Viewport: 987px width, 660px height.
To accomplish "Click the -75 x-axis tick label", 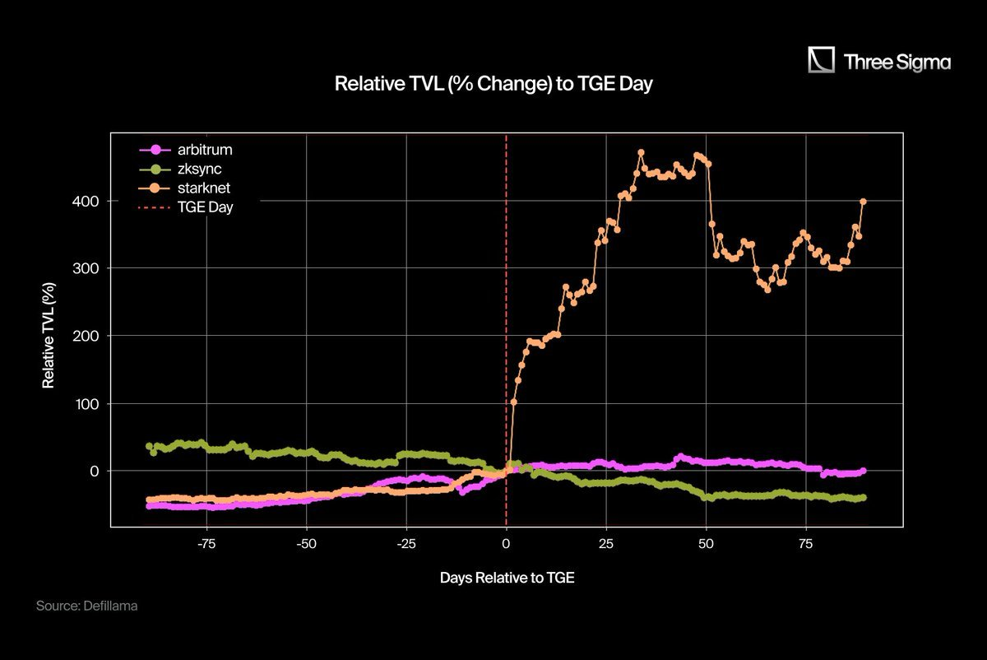I will pyautogui.click(x=206, y=544).
